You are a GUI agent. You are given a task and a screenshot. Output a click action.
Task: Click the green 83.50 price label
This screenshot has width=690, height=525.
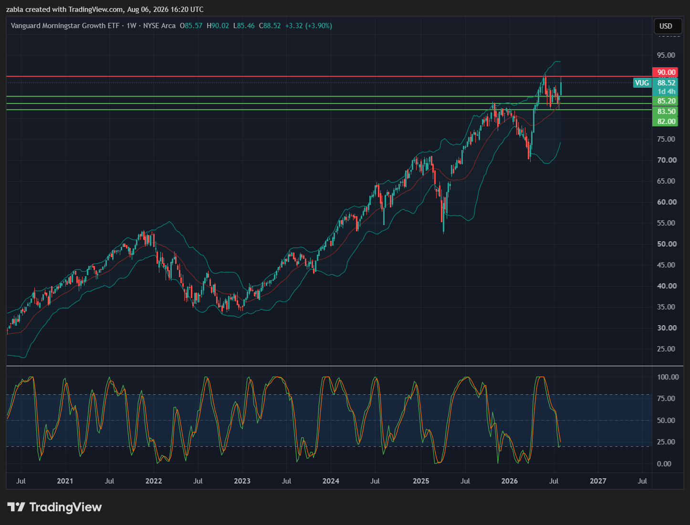665,112
